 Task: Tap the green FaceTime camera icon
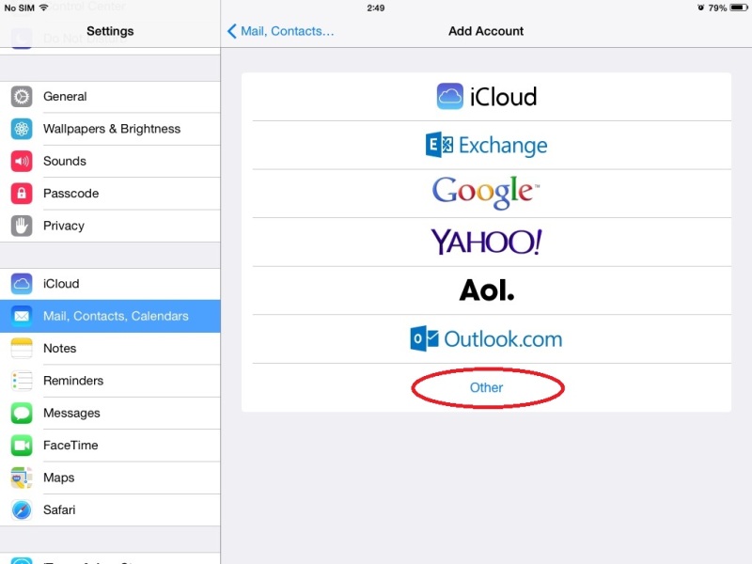click(x=22, y=445)
